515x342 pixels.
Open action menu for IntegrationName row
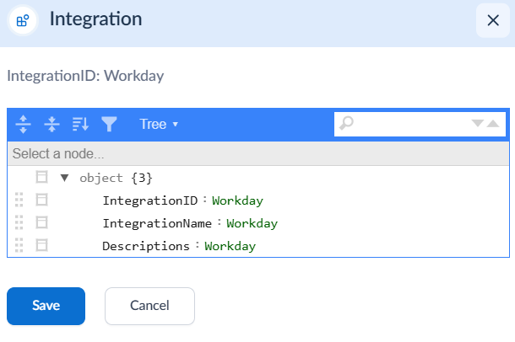click(41, 222)
